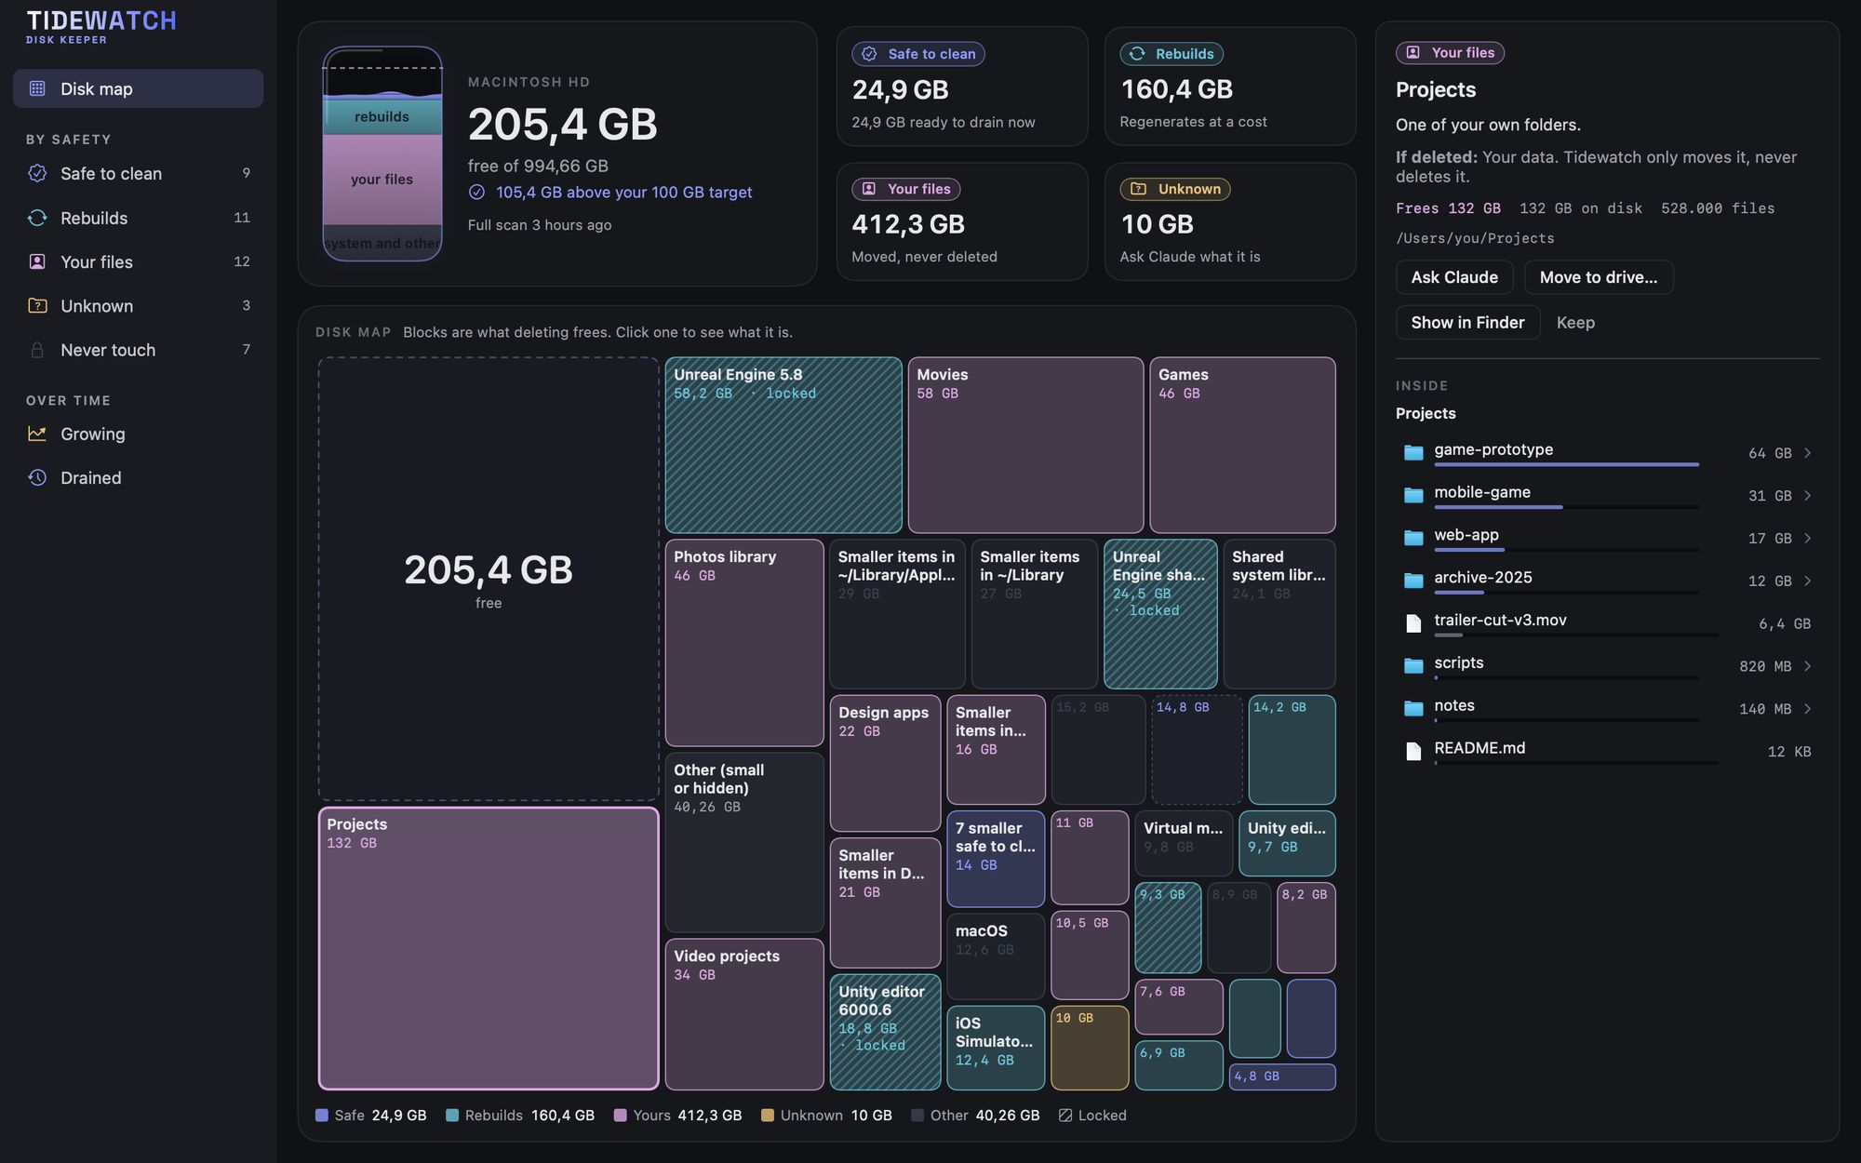Expand the notes folder chevron
Screen dimensions: 1861x1163
tap(1807, 709)
